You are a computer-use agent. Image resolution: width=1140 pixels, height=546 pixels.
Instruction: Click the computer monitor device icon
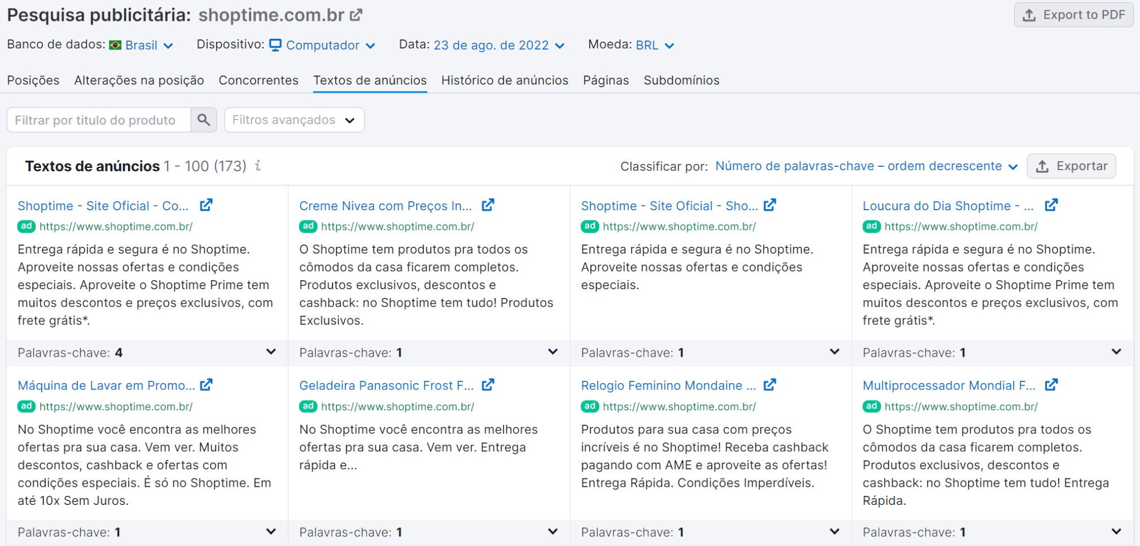pyautogui.click(x=275, y=45)
